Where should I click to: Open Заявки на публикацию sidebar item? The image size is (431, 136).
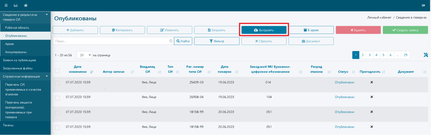pyautogui.click(x=26, y=60)
